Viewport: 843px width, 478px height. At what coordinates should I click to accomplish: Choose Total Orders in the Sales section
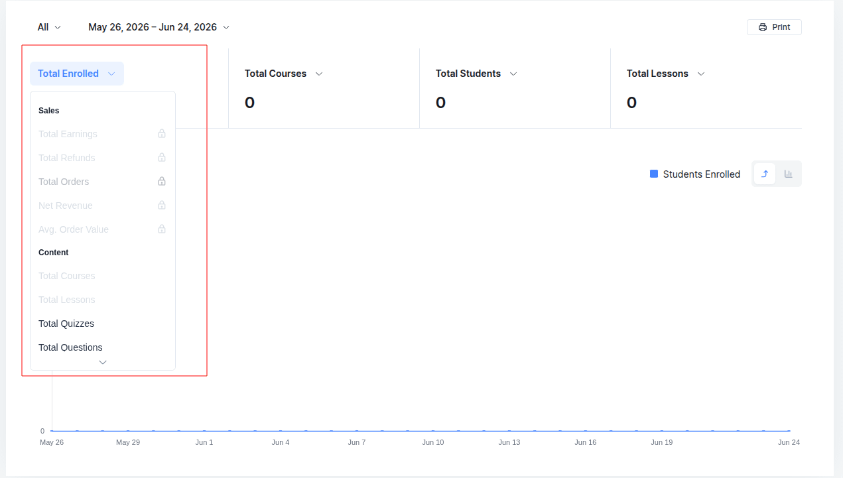pyautogui.click(x=103, y=182)
